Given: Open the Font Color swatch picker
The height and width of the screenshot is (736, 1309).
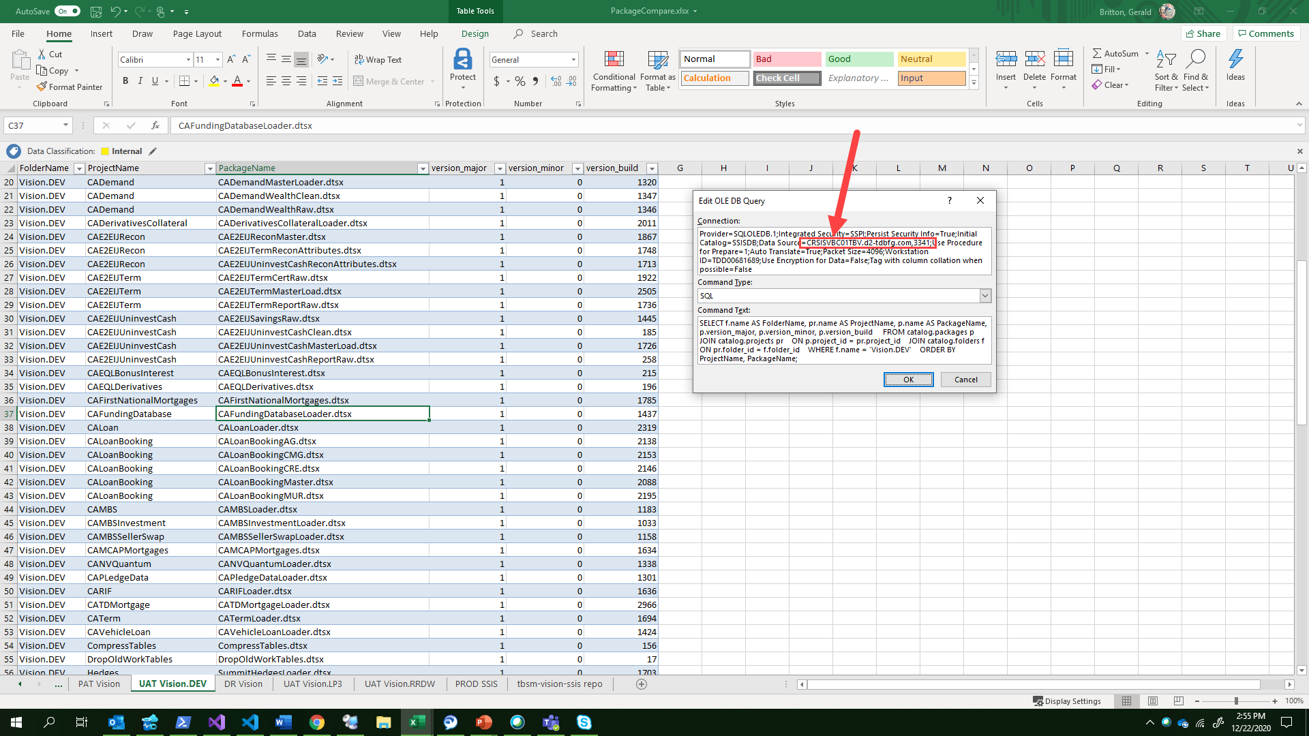Looking at the screenshot, I should tap(247, 81).
